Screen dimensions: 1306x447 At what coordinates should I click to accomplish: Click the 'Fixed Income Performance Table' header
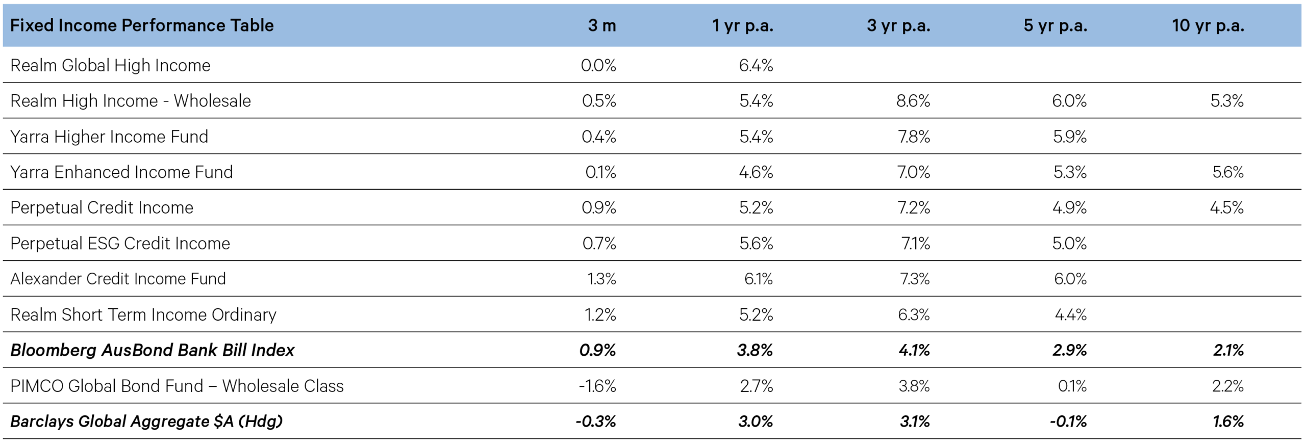(x=142, y=25)
